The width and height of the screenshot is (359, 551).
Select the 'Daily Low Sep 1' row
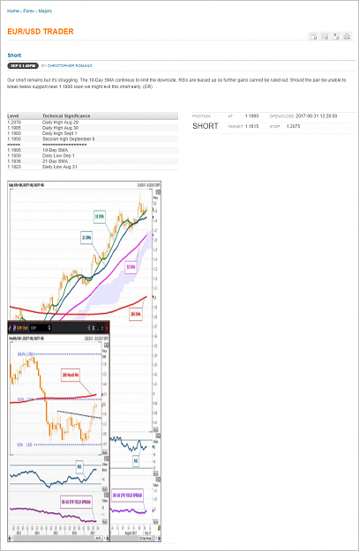tap(93, 156)
